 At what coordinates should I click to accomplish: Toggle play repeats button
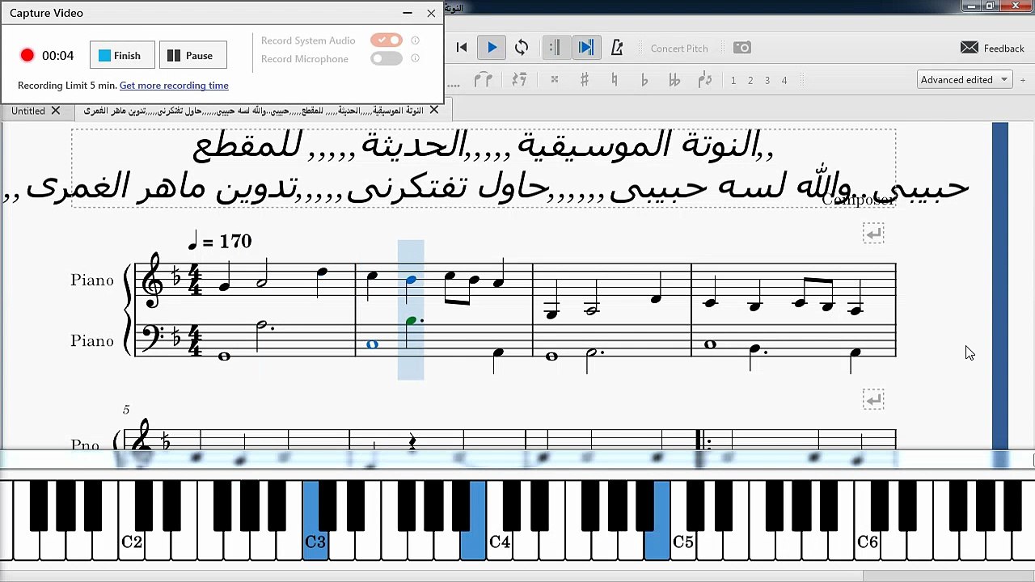point(555,48)
